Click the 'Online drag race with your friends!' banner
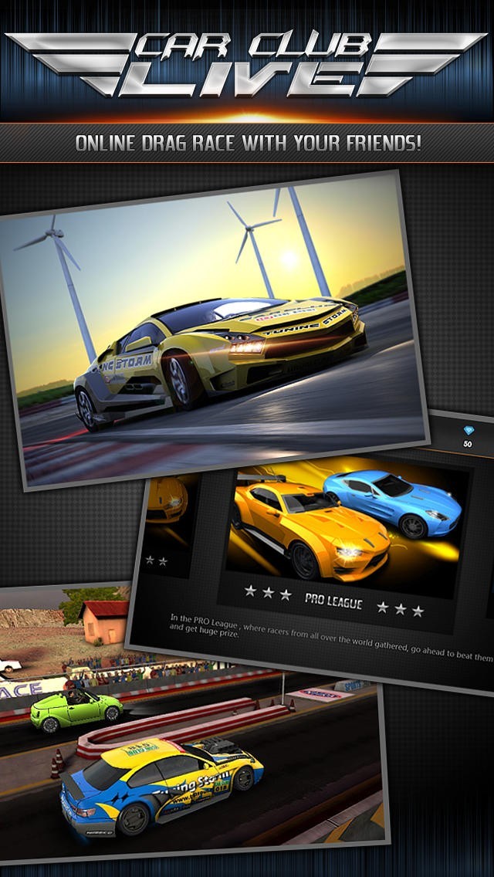Image resolution: width=494 pixels, height=877 pixels. tap(247, 144)
